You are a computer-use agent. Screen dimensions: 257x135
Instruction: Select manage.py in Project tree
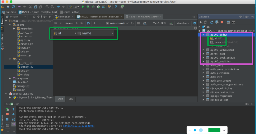coord(23,86)
